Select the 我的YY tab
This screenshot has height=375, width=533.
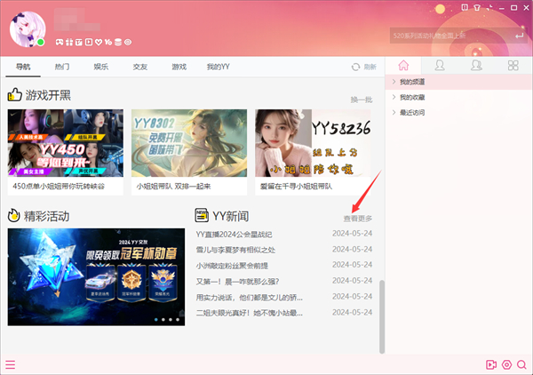pos(219,67)
